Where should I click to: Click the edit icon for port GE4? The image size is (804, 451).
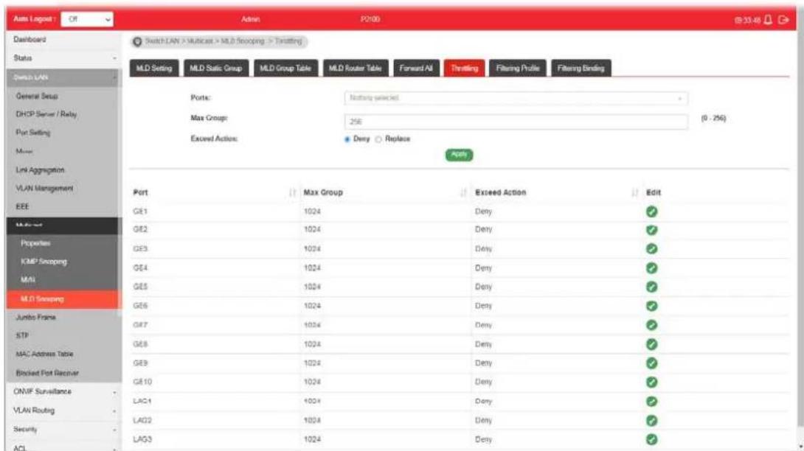(652, 268)
